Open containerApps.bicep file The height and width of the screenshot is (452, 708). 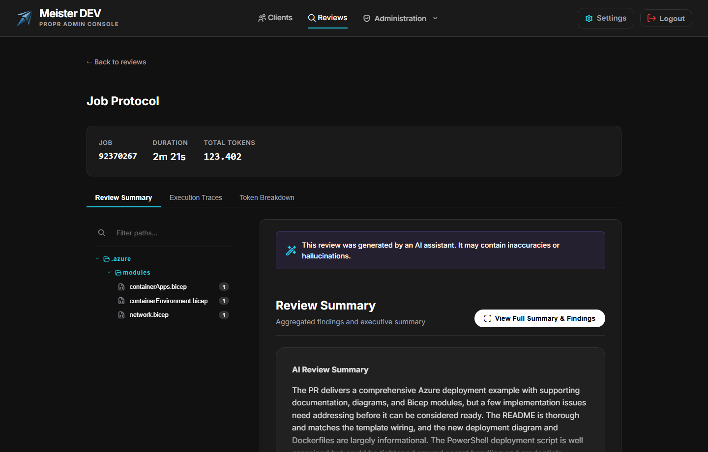[158, 286]
